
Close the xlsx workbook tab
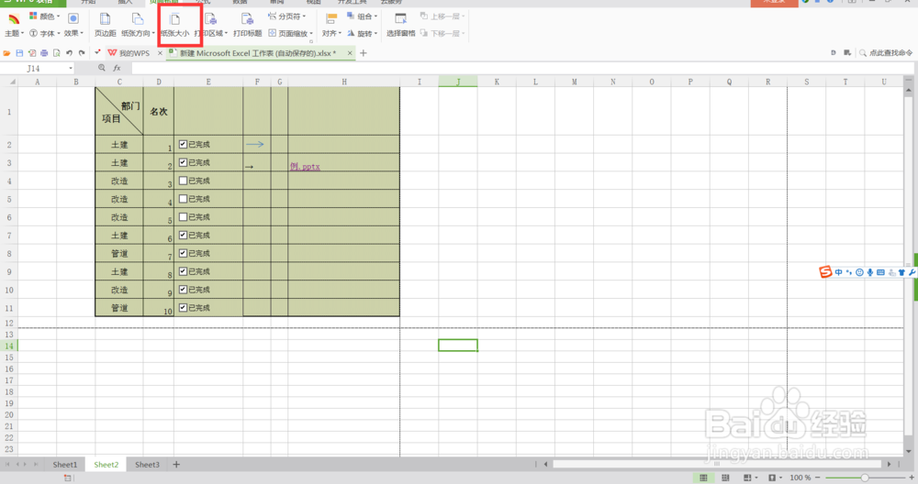tap(350, 53)
